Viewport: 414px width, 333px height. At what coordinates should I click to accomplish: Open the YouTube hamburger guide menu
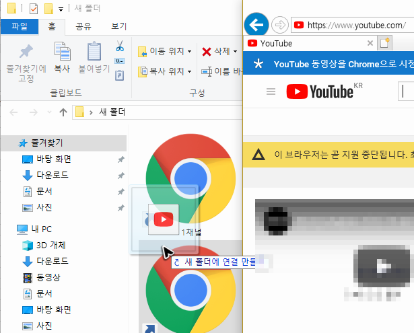[271, 91]
